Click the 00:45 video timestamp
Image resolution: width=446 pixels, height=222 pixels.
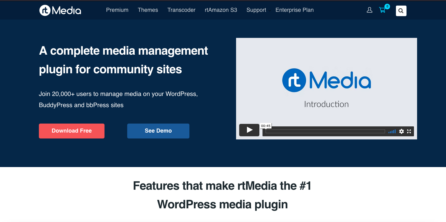[x=266, y=126]
